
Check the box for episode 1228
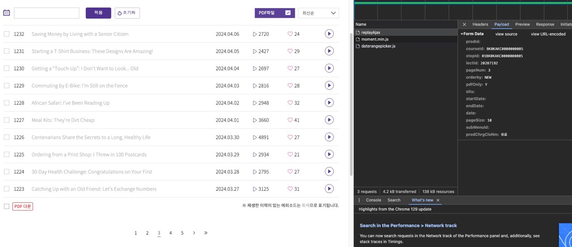pyautogui.click(x=7, y=103)
